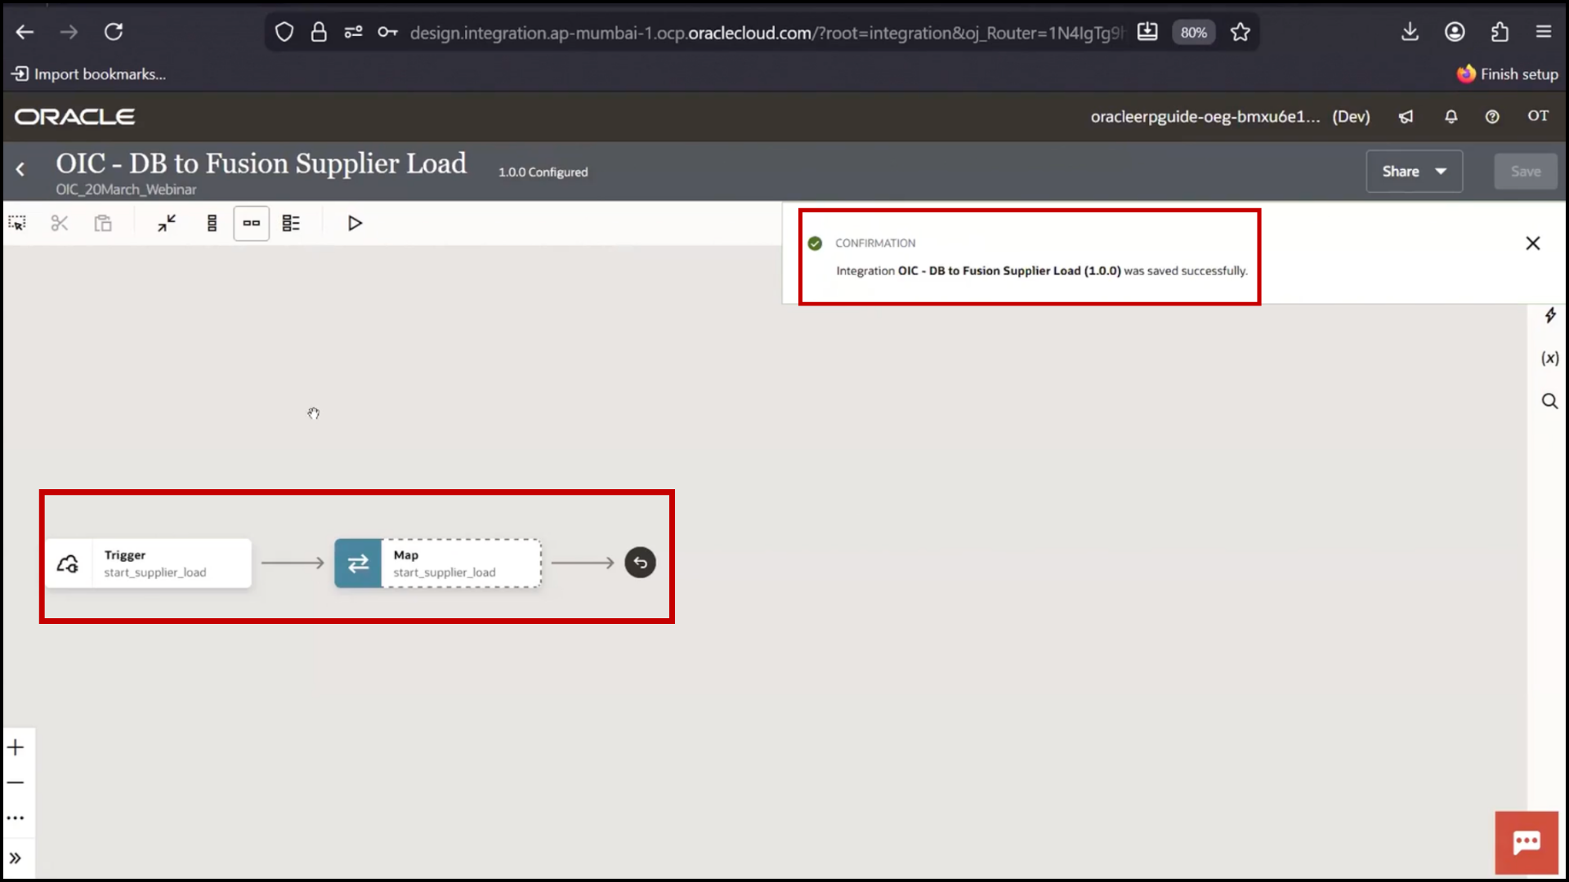This screenshot has height=882, width=1569.
Task: Open the OT user profile menu
Action: pyautogui.click(x=1538, y=116)
